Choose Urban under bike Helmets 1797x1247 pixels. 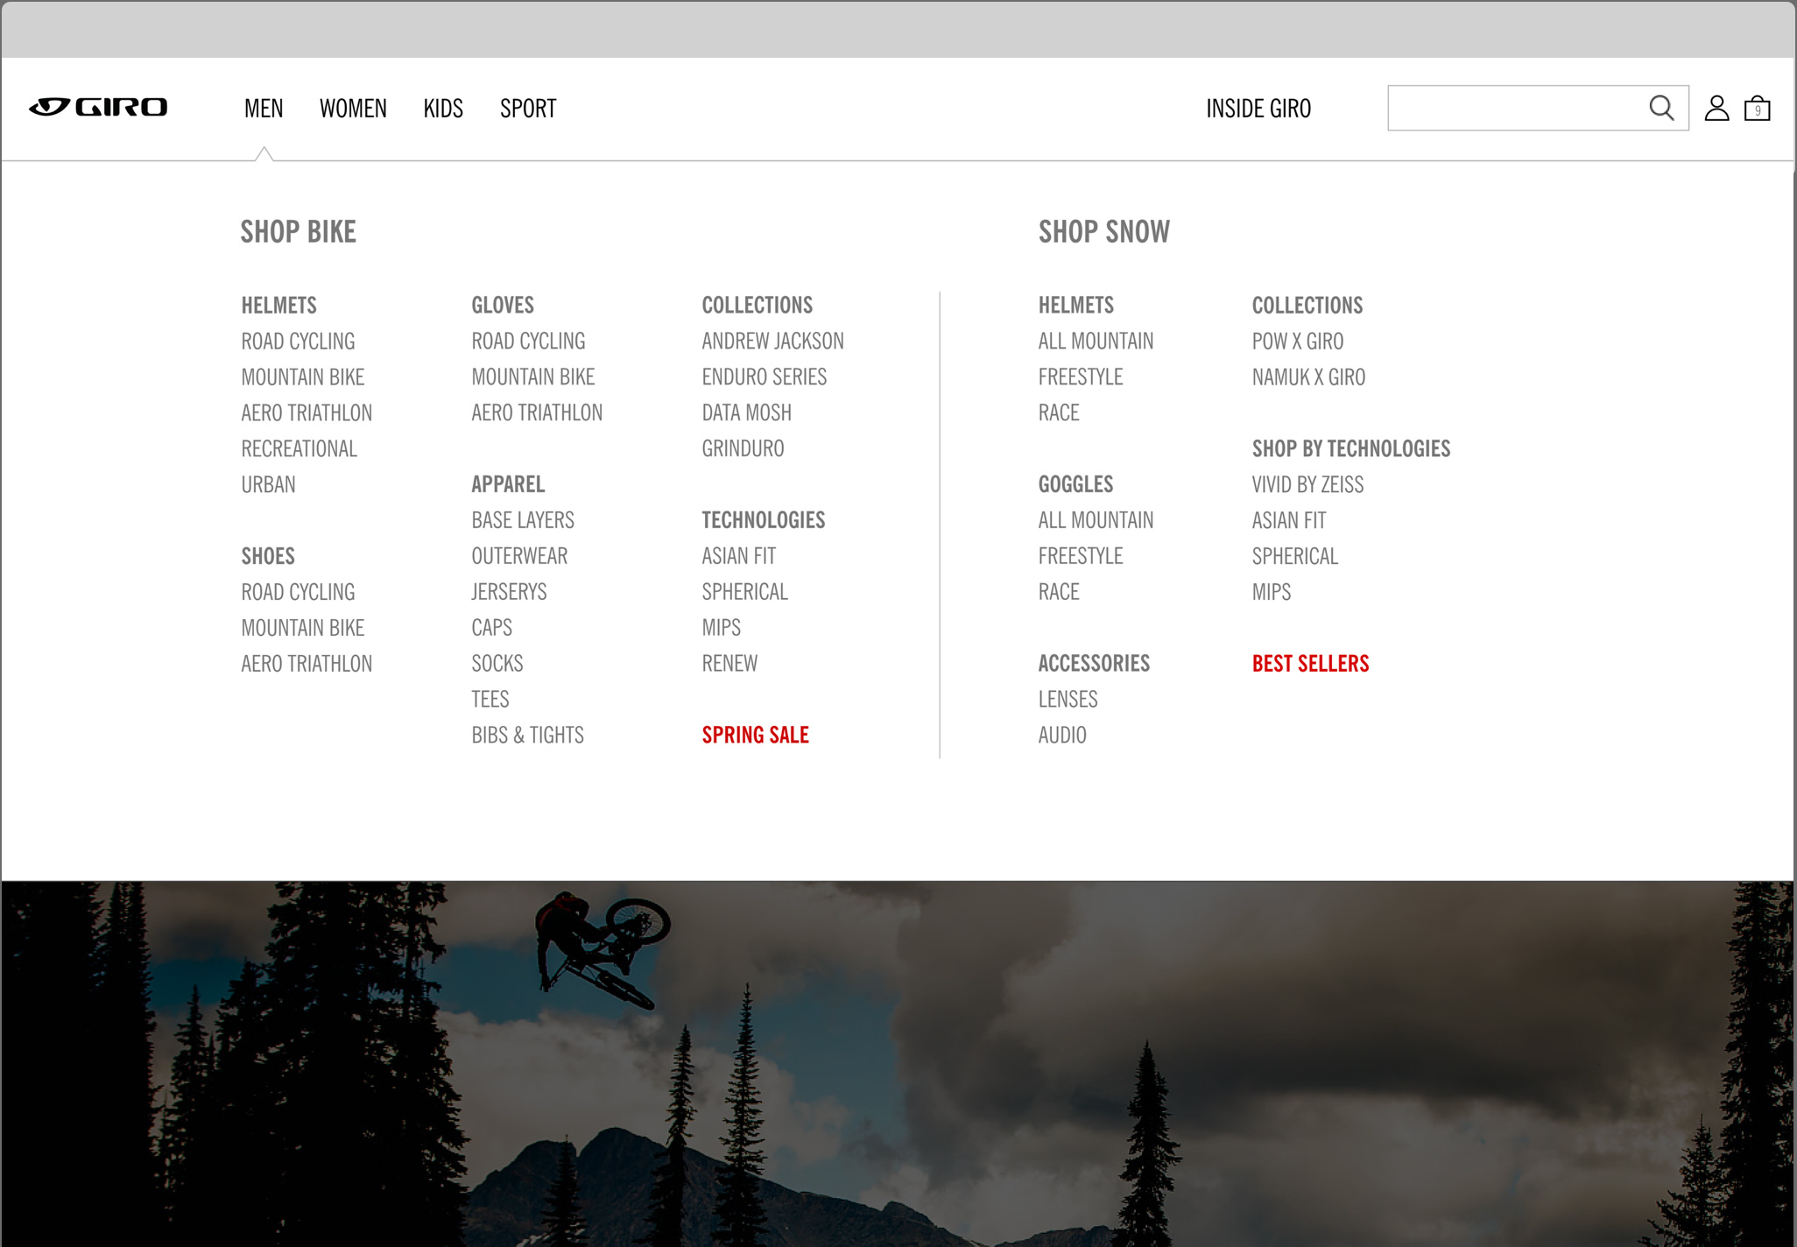pyautogui.click(x=268, y=484)
